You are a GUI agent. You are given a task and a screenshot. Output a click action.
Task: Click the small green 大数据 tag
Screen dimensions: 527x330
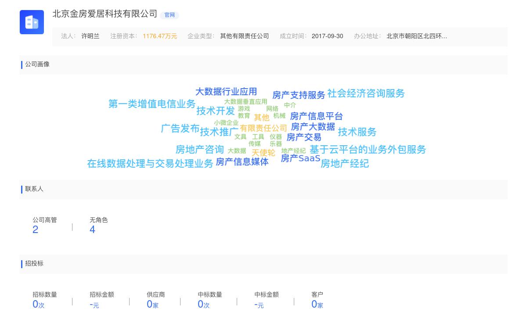237,151
